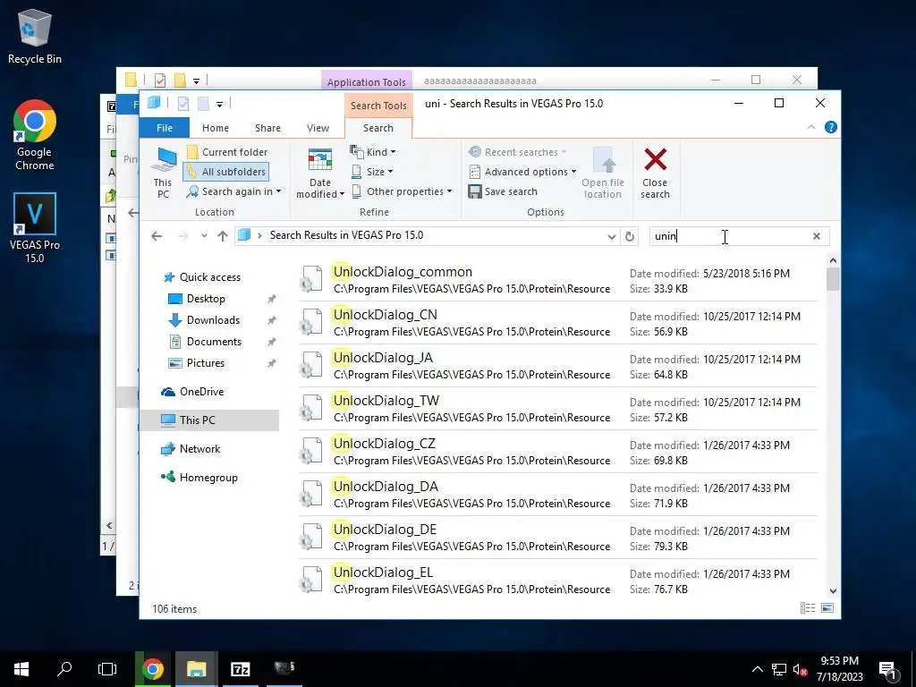
Task: Select UnlockDialog_DA file result
Action: [557, 494]
